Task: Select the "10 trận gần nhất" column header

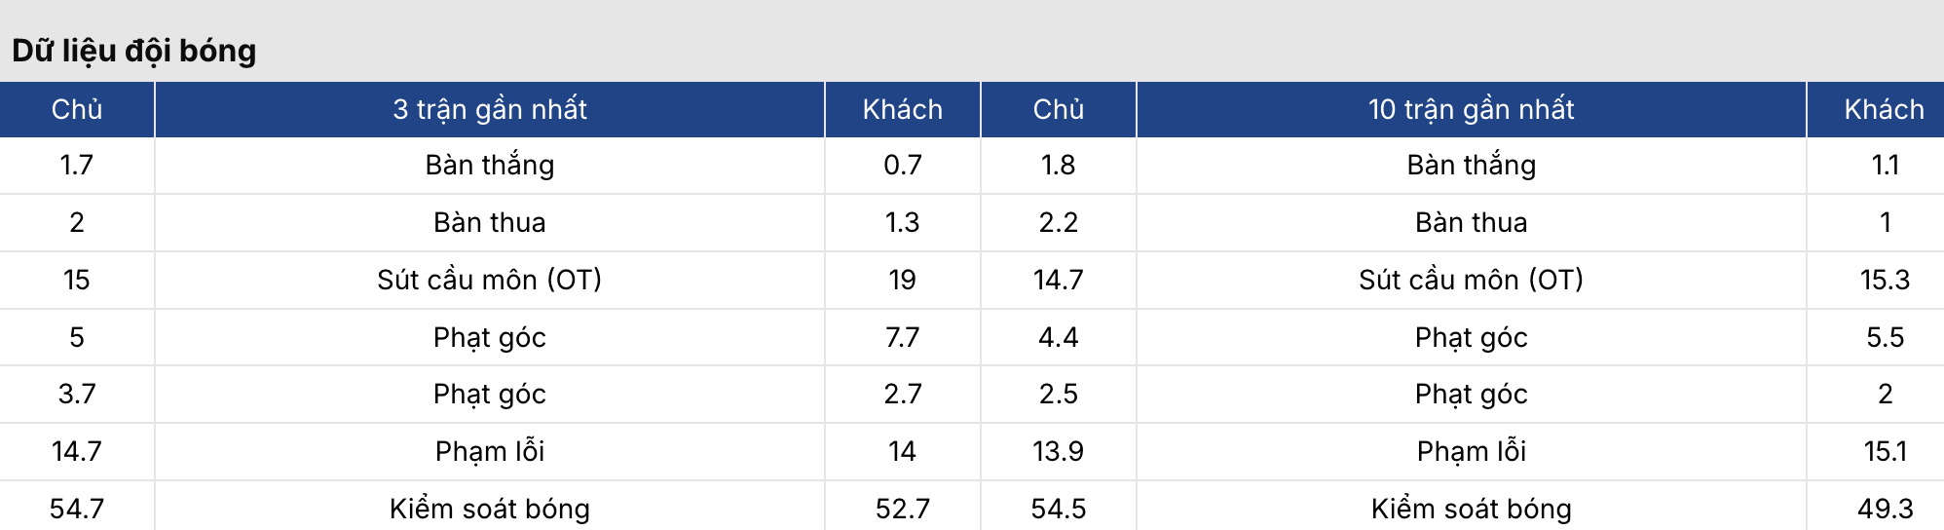Action: pyautogui.click(x=1471, y=109)
